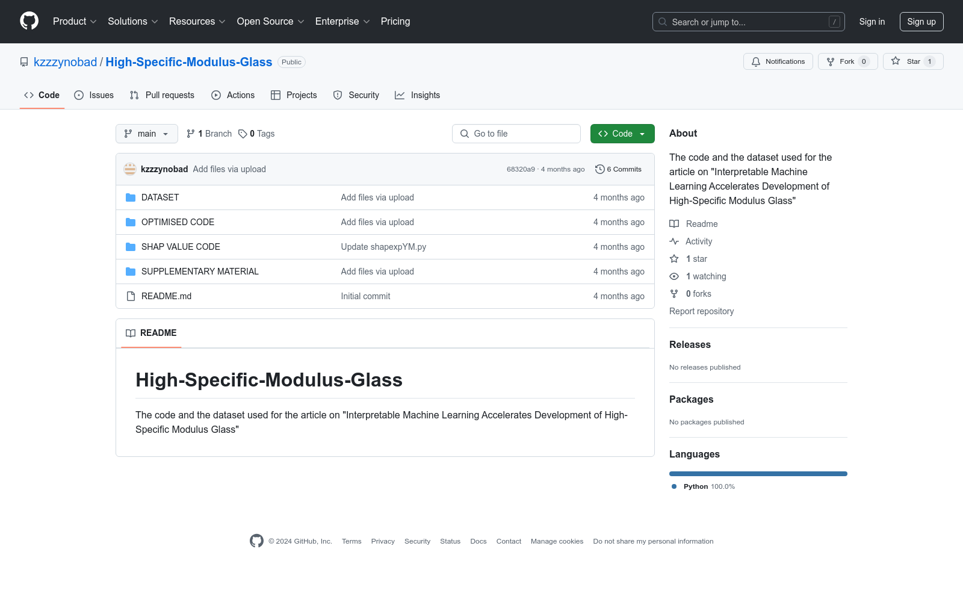This screenshot has width=963, height=602.
Task: Open the Initial commit message link
Action: 365,296
